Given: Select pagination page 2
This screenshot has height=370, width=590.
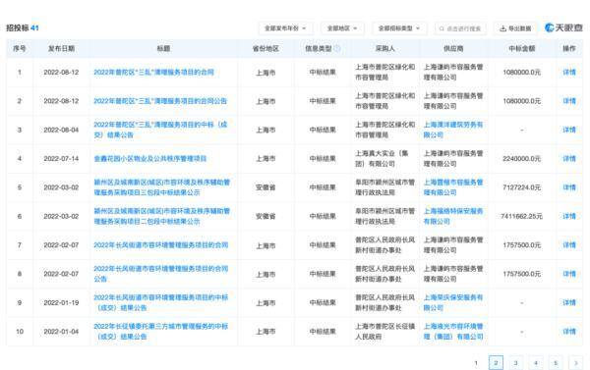Looking at the screenshot, I should tap(496, 363).
